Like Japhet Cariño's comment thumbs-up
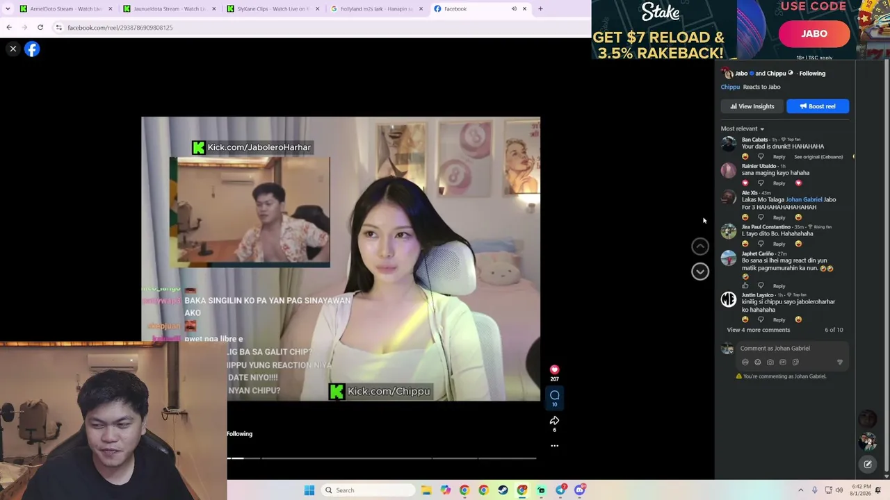Viewport: 890px width, 500px height. pos(745,285)
